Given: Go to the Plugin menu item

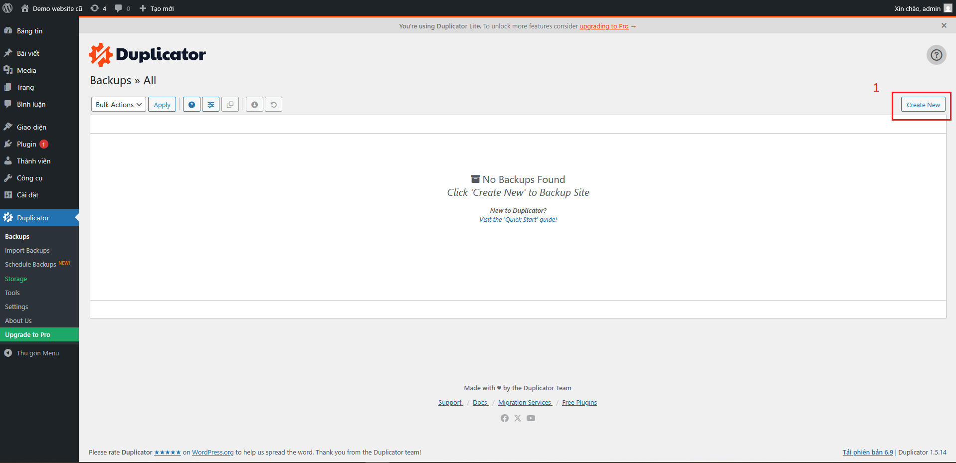Looking at the screenshot, I should (x=26, y=144).
